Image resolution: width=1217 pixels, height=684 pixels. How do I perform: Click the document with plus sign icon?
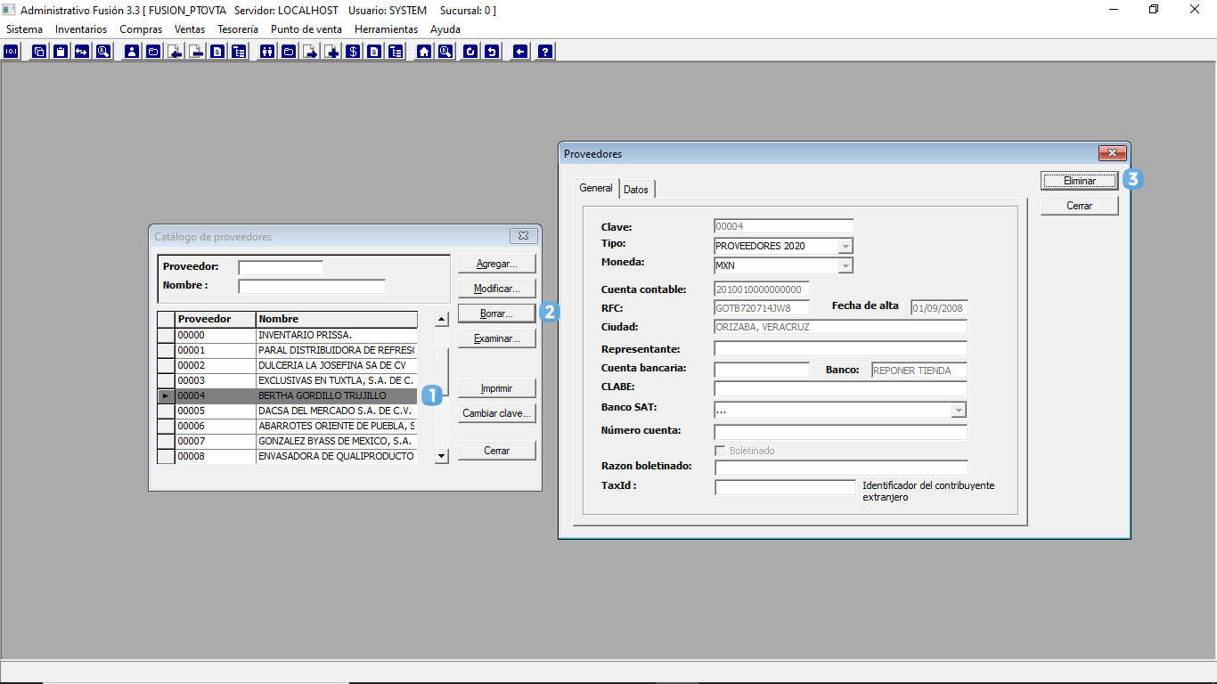click(x=331, y=52)
